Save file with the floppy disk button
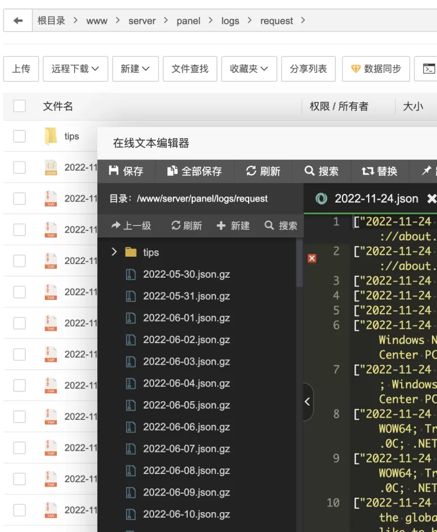 [x=126, y=171]
